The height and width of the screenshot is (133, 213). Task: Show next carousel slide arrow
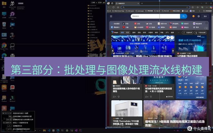pos(173,51)
